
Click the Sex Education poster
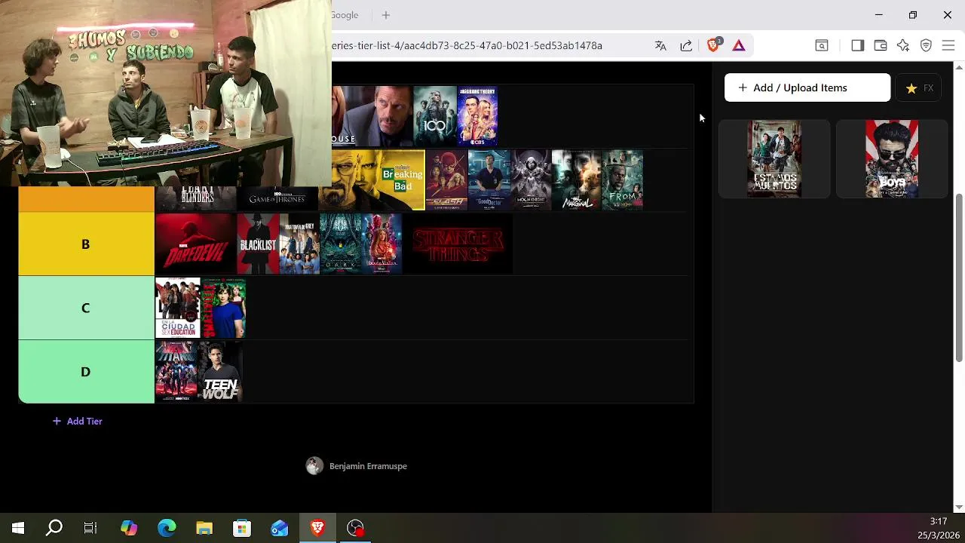point(178,308)
